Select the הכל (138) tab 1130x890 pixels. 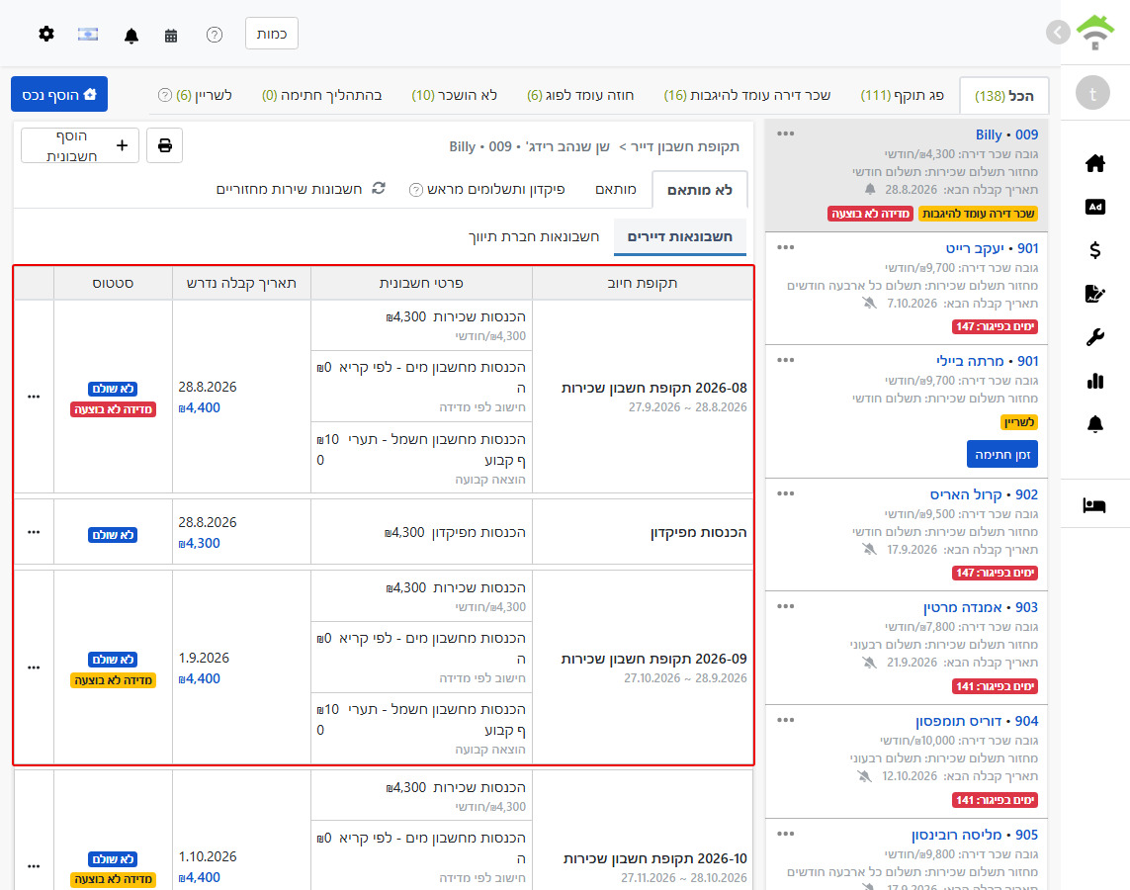point(1003,96)
